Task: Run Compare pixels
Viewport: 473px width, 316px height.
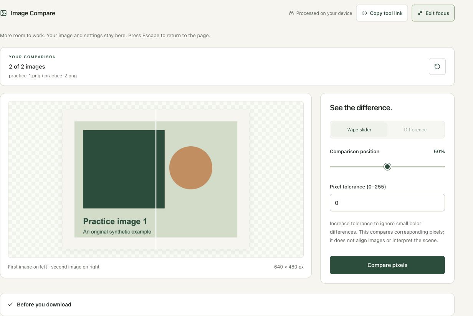Action: pyautogui.click(x=387, y=265)
